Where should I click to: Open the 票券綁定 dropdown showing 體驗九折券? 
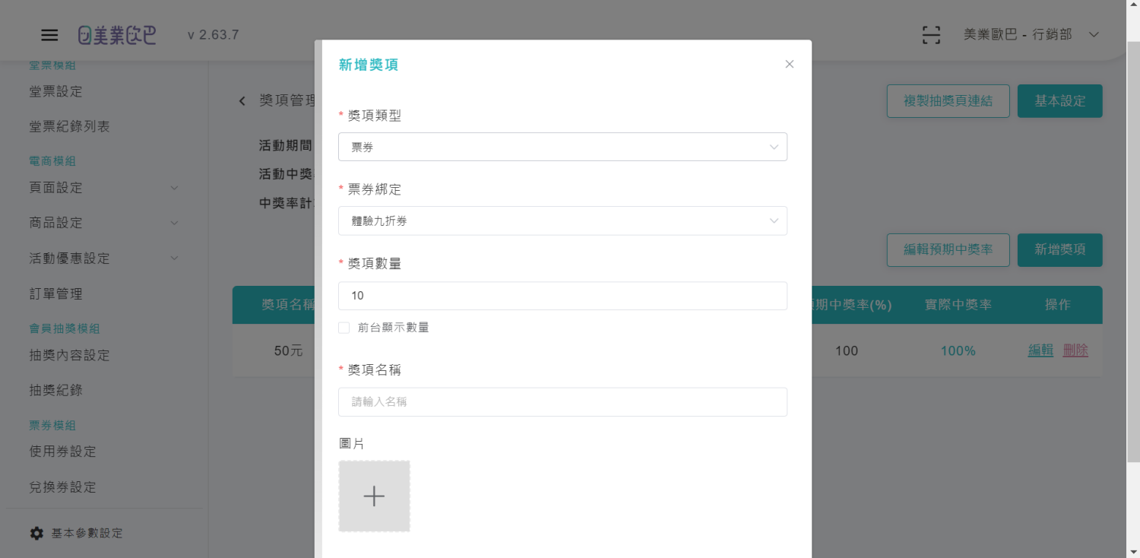(x=562, y=220)
